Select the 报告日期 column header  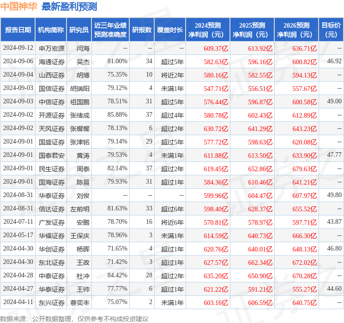[18, 30]
